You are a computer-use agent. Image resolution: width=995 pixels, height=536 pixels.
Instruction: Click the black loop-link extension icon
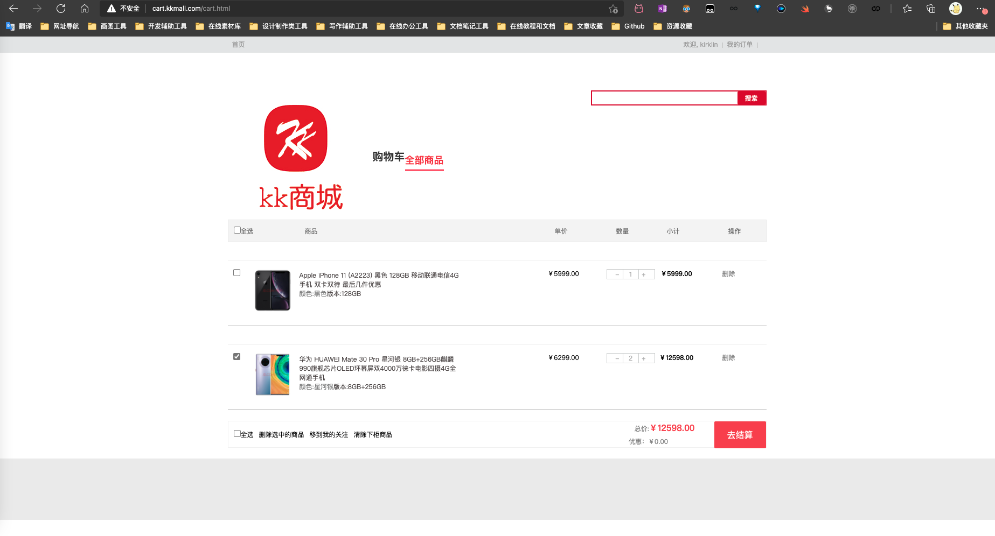[x=876, y=9]
